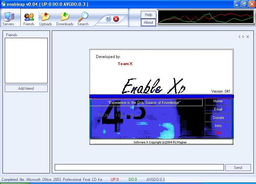256x184 pixels.
Task: Click the Send button
Action: pos(238,167)
